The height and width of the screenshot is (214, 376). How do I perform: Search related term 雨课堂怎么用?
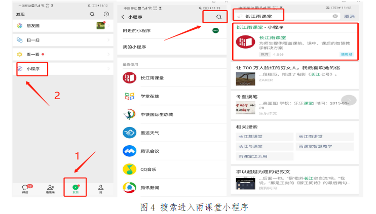[x=265, y=156]
